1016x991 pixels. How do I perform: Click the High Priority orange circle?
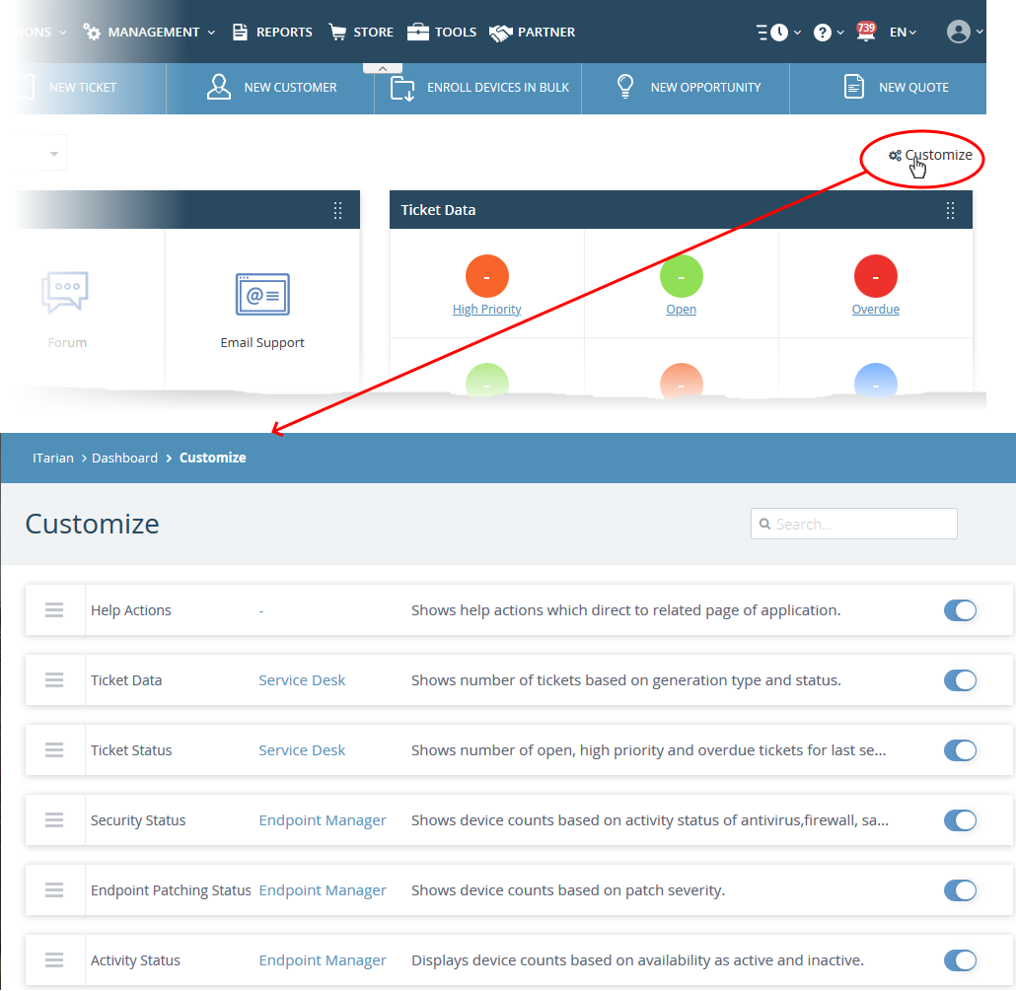click(487, 276)
